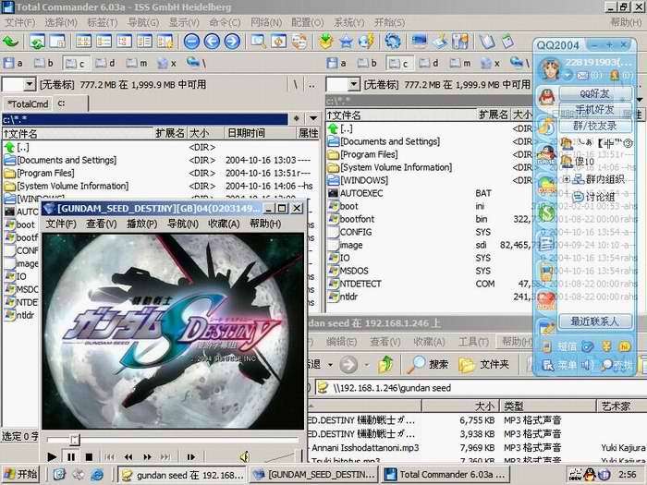
Task: Open left panel path history dropdown arrow
Action: point(313,119)
